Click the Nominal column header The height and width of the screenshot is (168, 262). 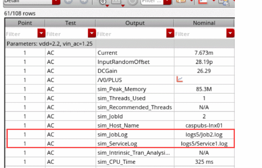pyautogui.click(x=204, y=23)
